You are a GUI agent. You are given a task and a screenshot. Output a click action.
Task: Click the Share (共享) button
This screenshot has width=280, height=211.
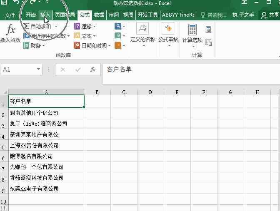pos(270,15)
